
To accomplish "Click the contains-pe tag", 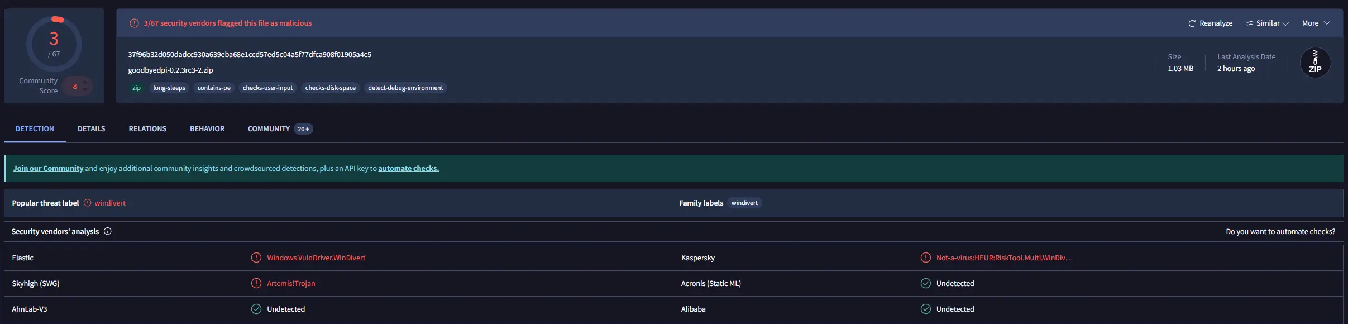I will (214, 88).
